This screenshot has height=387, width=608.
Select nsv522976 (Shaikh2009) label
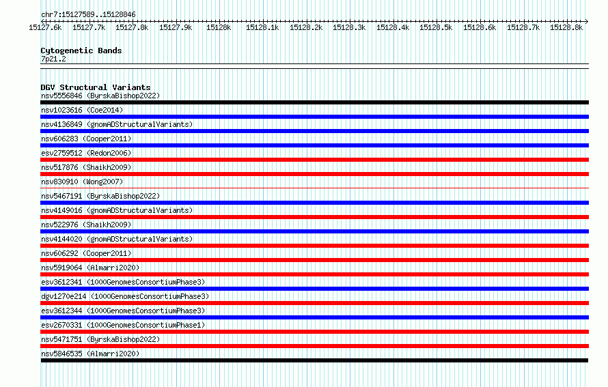pyautogui.click(x=86, y=225)
